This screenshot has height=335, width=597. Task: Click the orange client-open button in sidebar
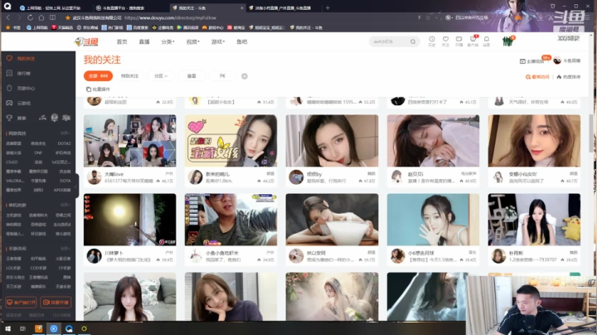[21, 303]
